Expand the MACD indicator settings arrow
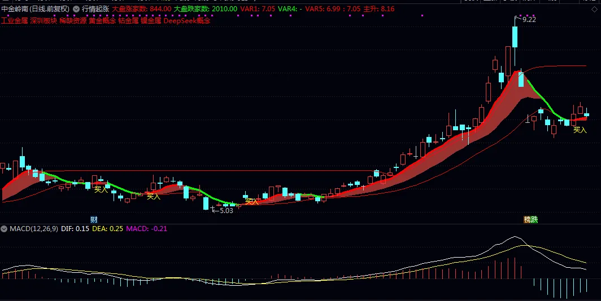 click(4, 229)
